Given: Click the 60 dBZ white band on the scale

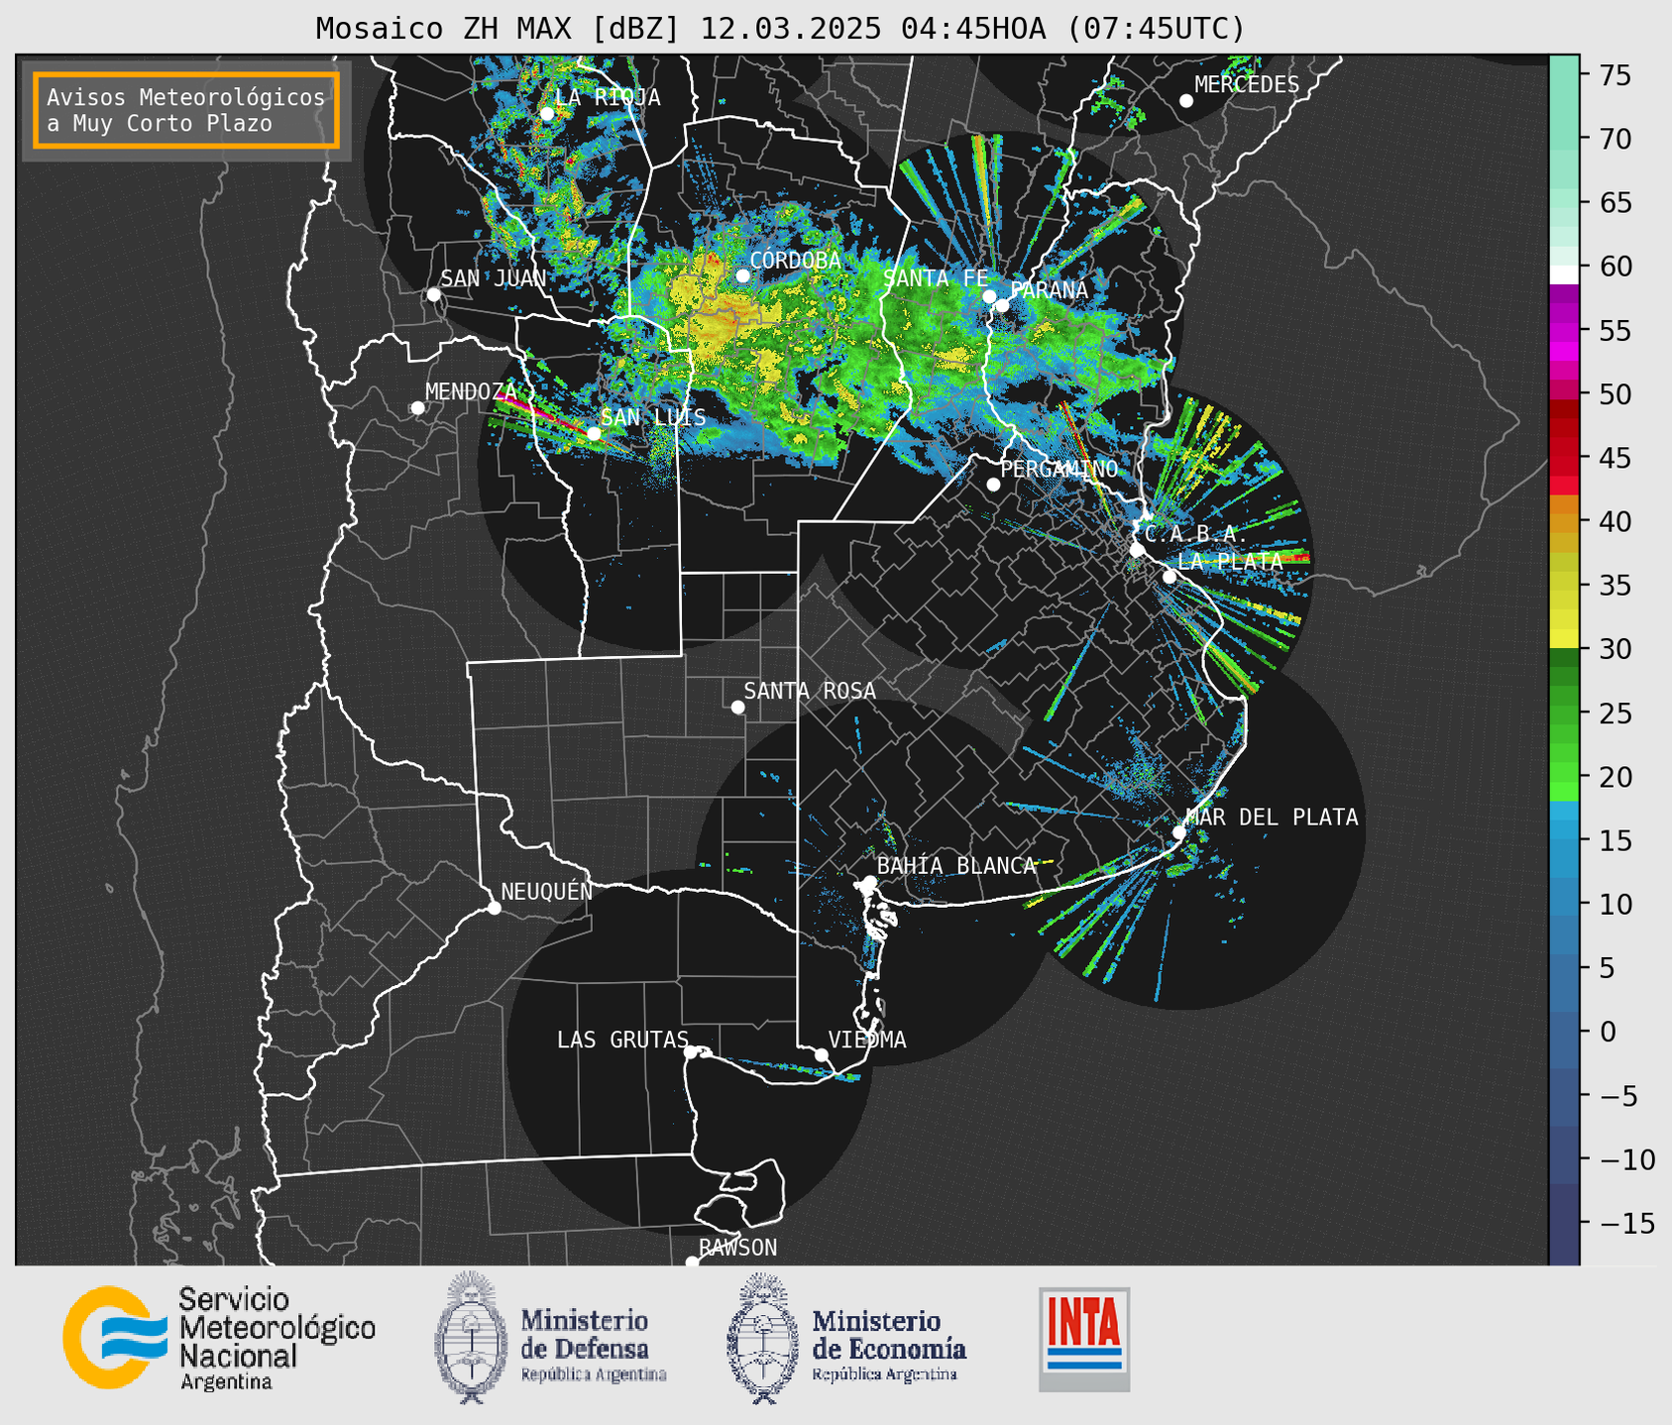Looking at the screenshot, I should [1564, 274].
